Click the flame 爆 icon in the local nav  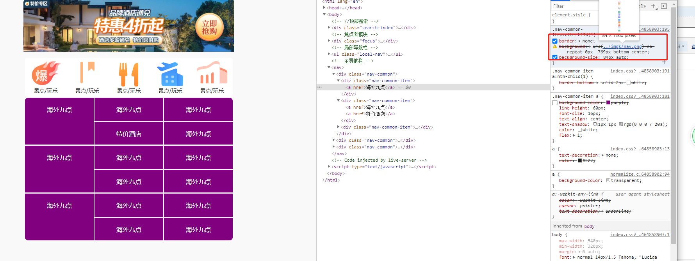(x=46, y=74)
